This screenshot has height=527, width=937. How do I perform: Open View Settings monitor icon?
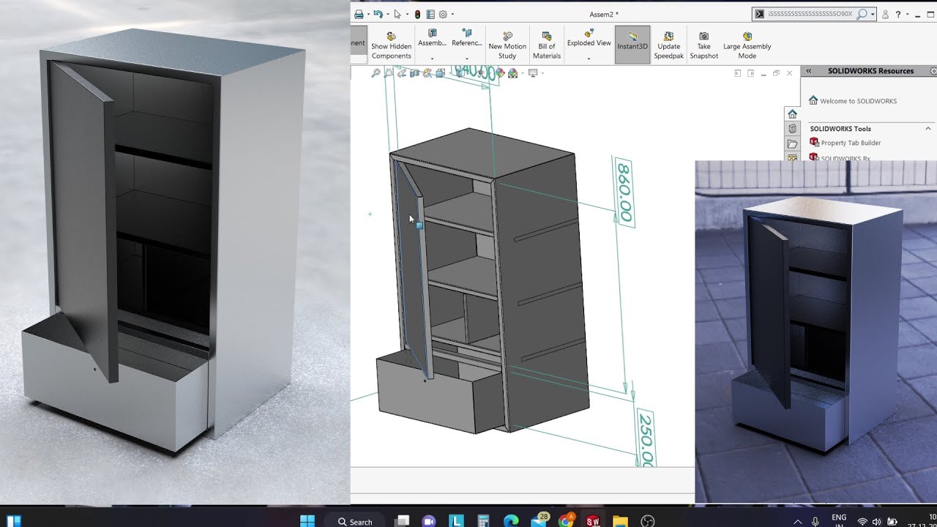click(533, 73)
